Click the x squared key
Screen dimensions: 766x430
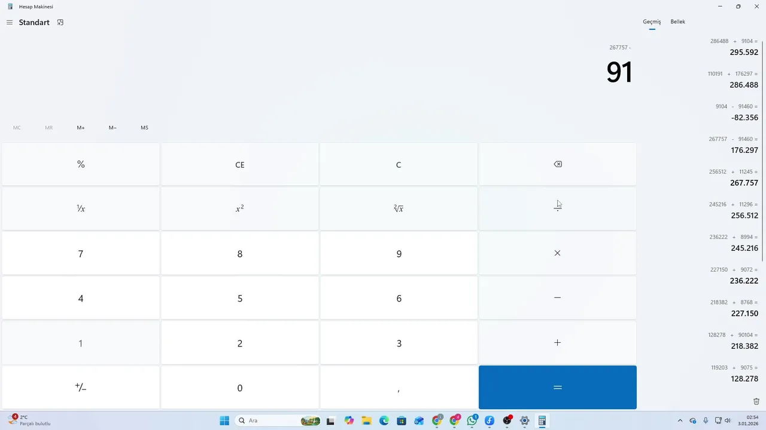[x=239, y=208]
